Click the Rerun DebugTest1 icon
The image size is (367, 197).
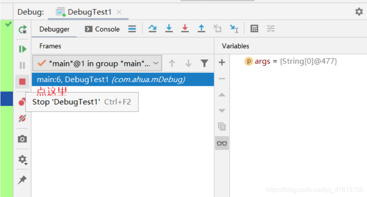[23, 29]
